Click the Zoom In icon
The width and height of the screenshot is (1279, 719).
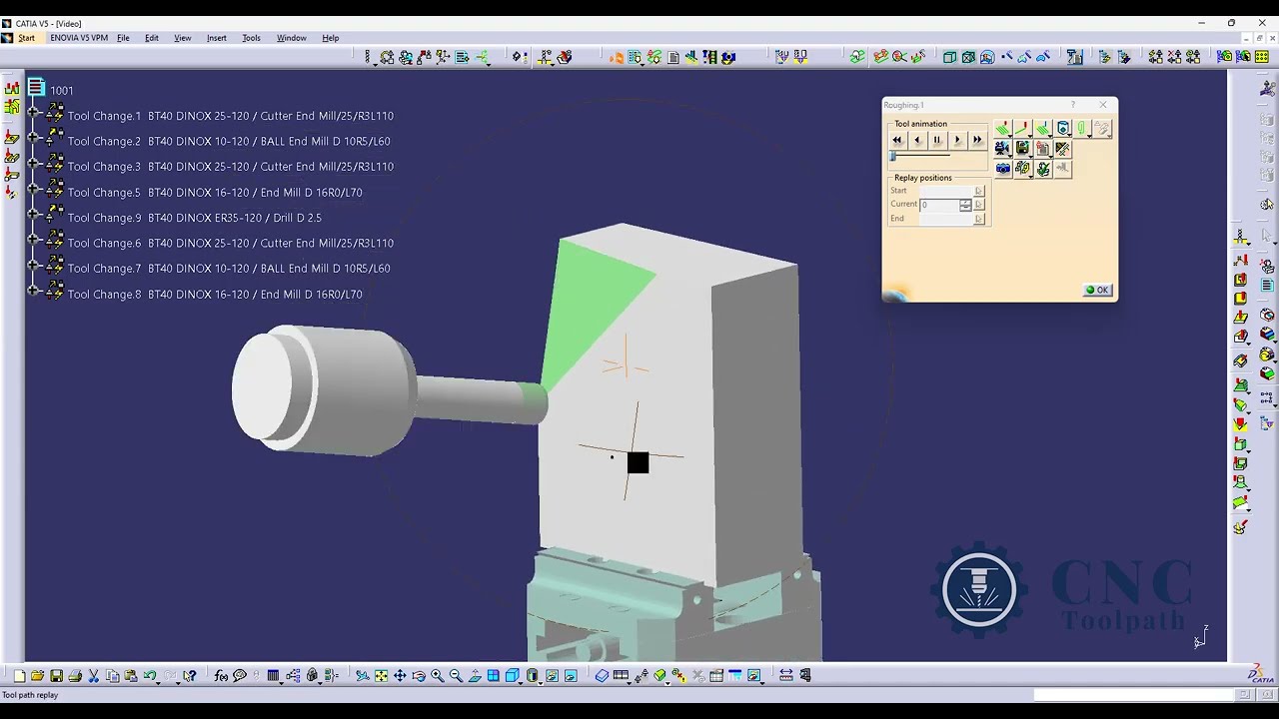click(x=438, y=676)
